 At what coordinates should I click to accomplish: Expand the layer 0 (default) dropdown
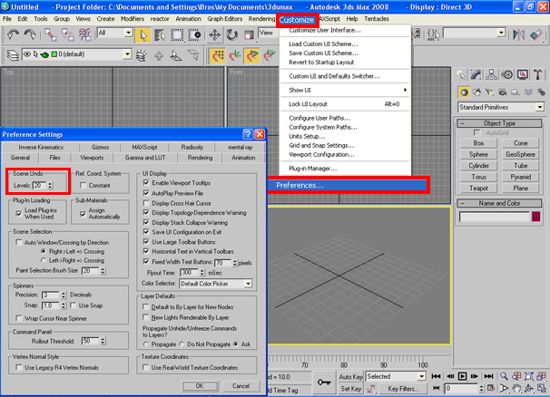tap(127, 54)
